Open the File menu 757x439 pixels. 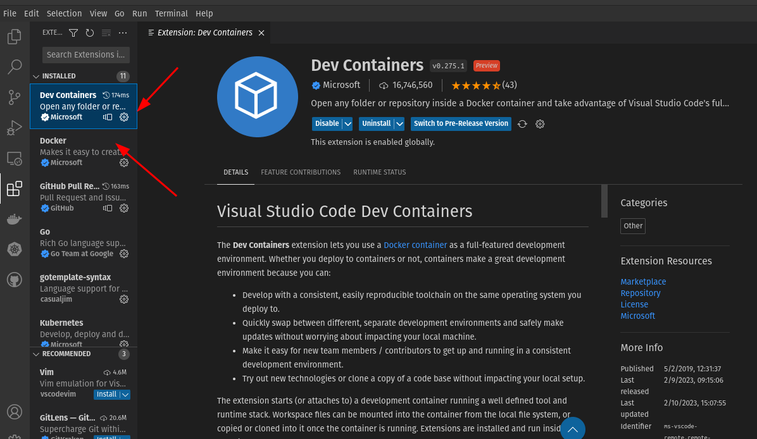(9, 13)
